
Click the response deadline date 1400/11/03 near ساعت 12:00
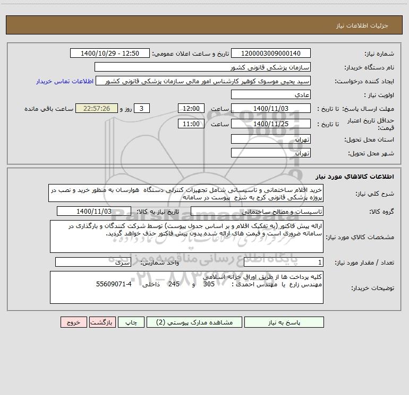click(x=271, y=108)
